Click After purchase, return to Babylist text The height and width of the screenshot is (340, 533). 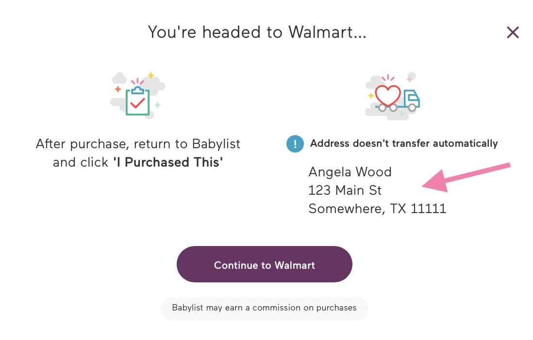[138, 144]
